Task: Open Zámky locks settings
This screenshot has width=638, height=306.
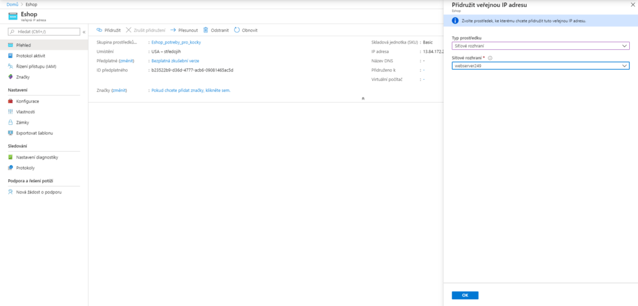Action: pos(24,122)
